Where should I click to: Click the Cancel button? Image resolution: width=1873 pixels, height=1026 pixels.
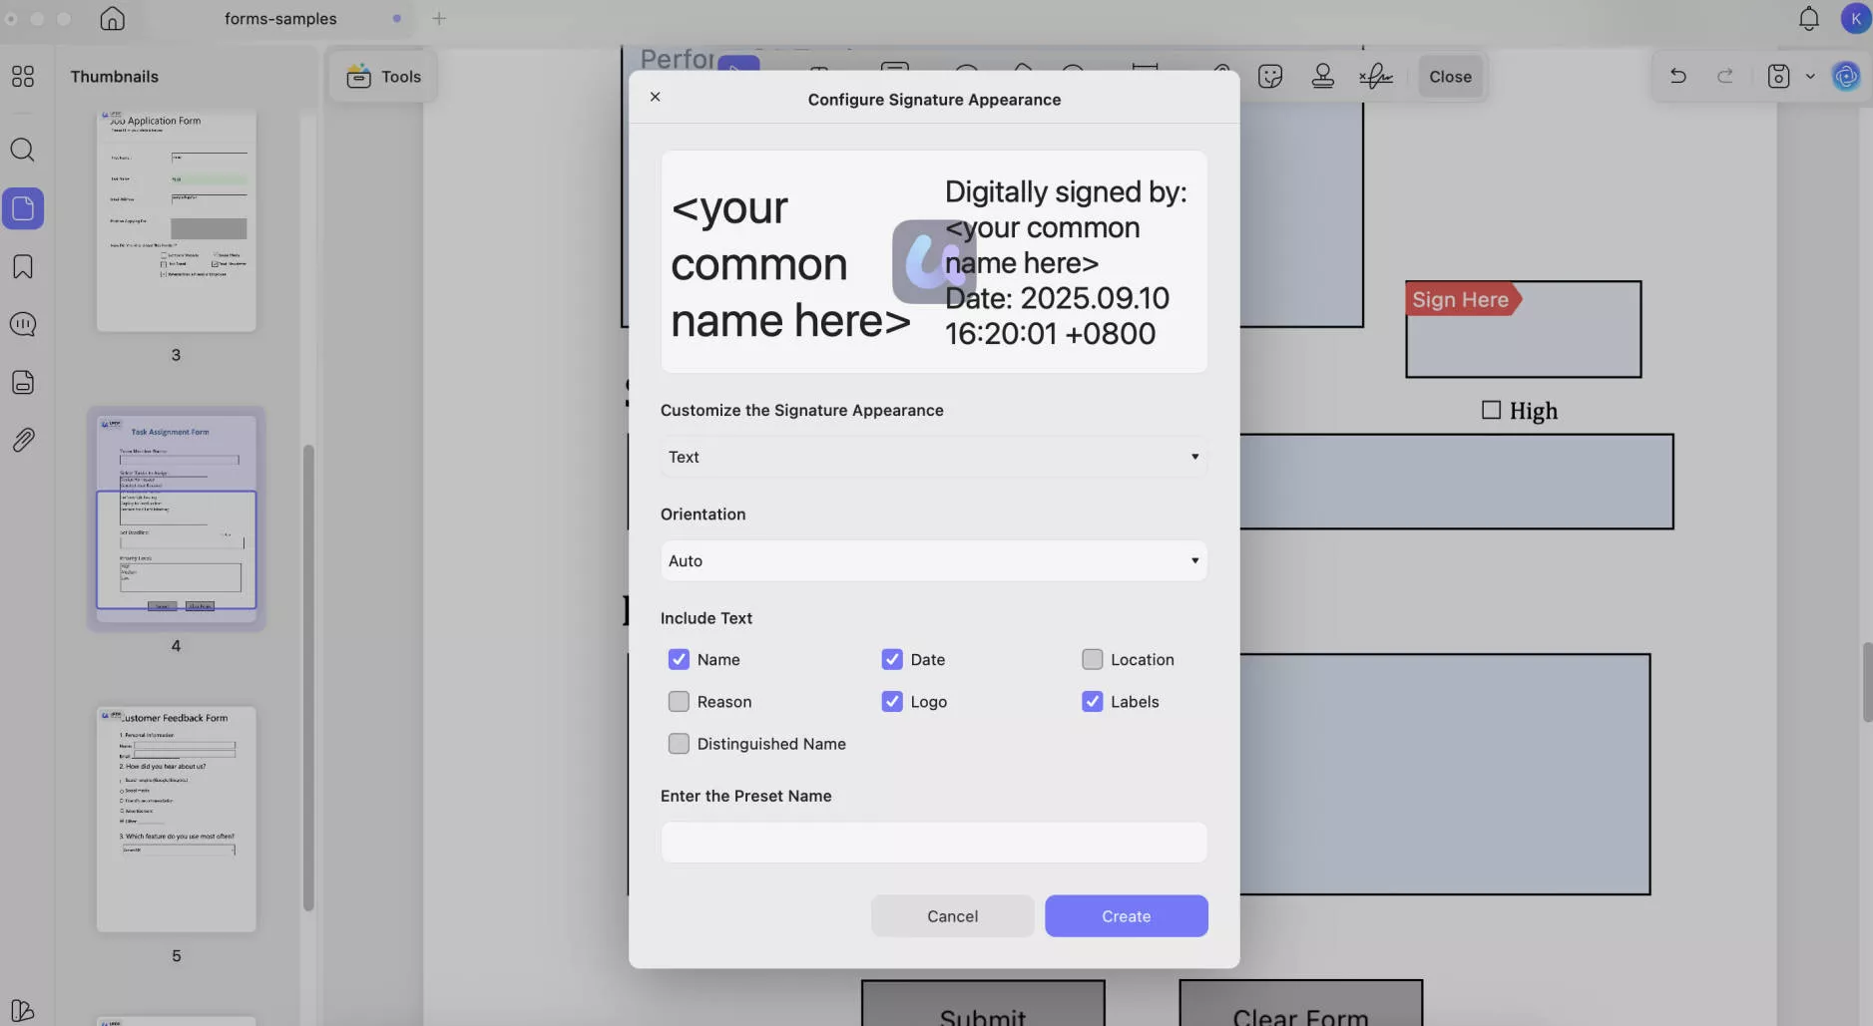point(953,915)
